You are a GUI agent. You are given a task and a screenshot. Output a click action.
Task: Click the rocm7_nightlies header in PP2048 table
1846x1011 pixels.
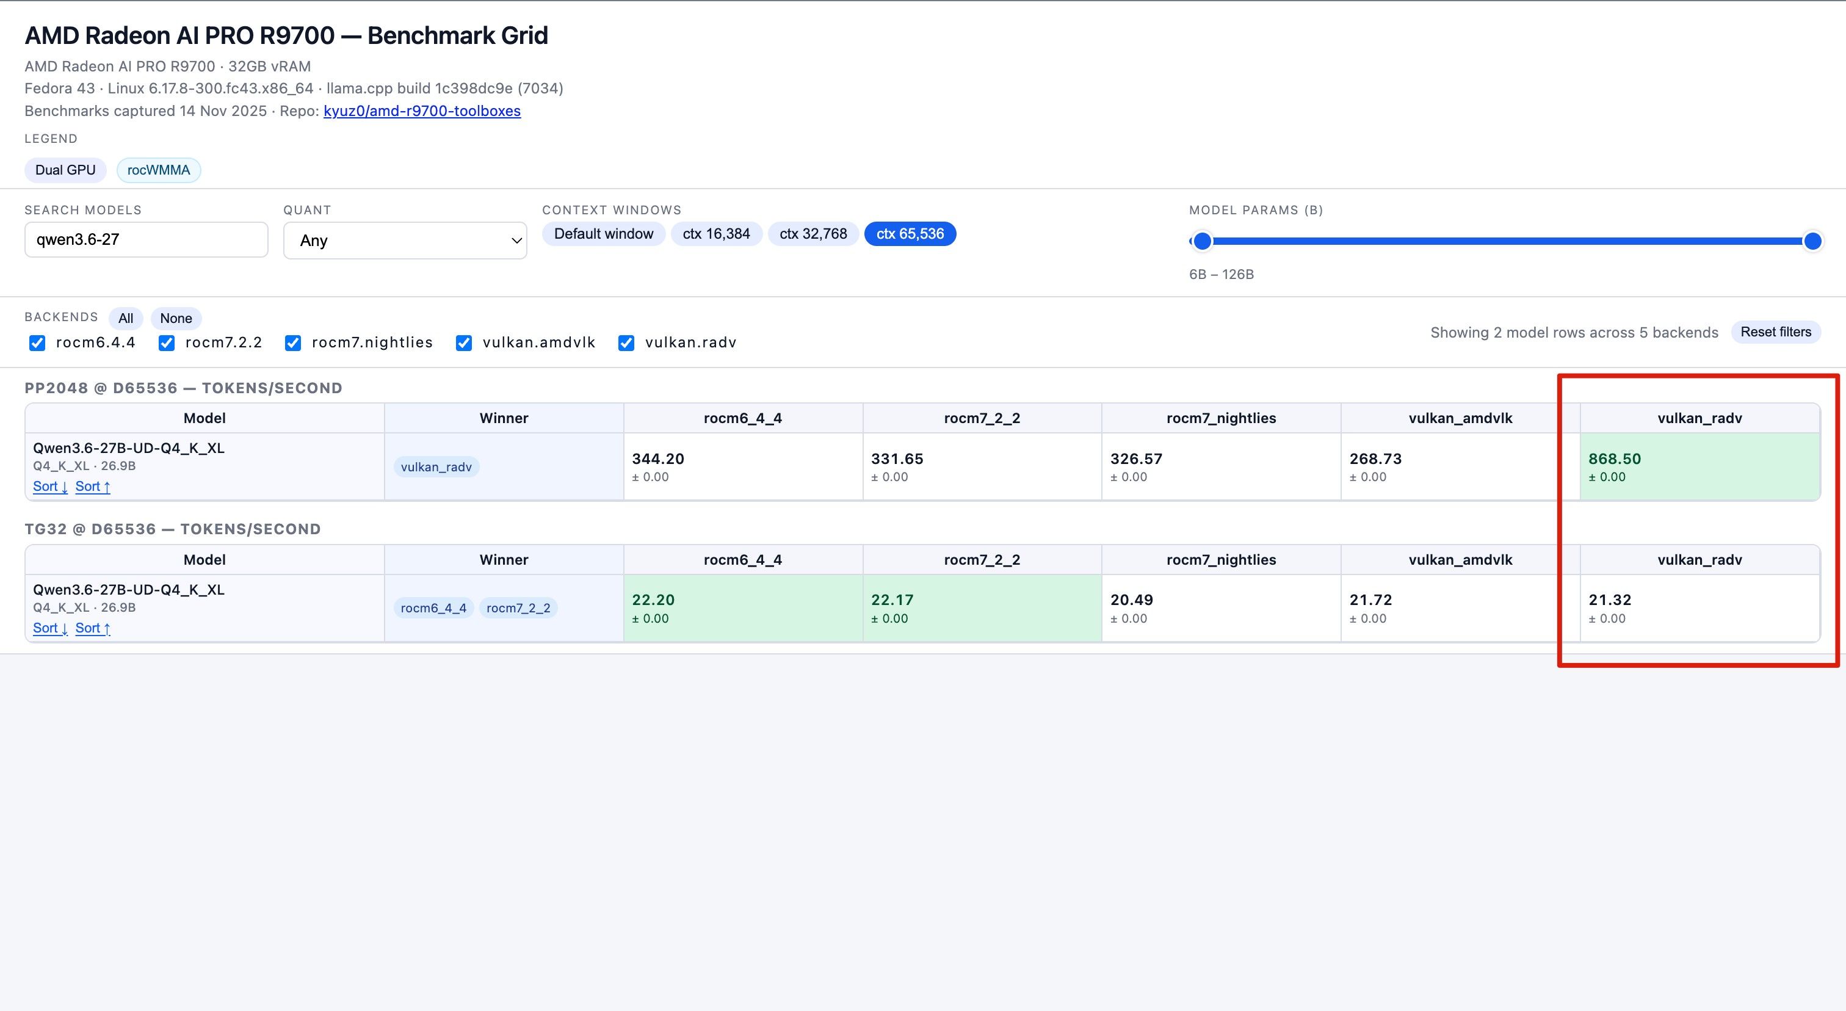1221,418
